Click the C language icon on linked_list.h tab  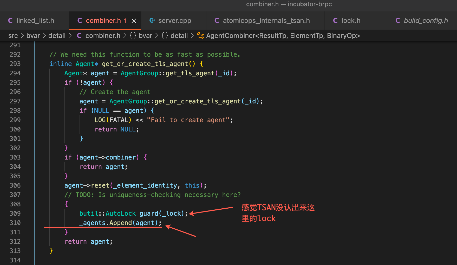(x=10, y=20)
